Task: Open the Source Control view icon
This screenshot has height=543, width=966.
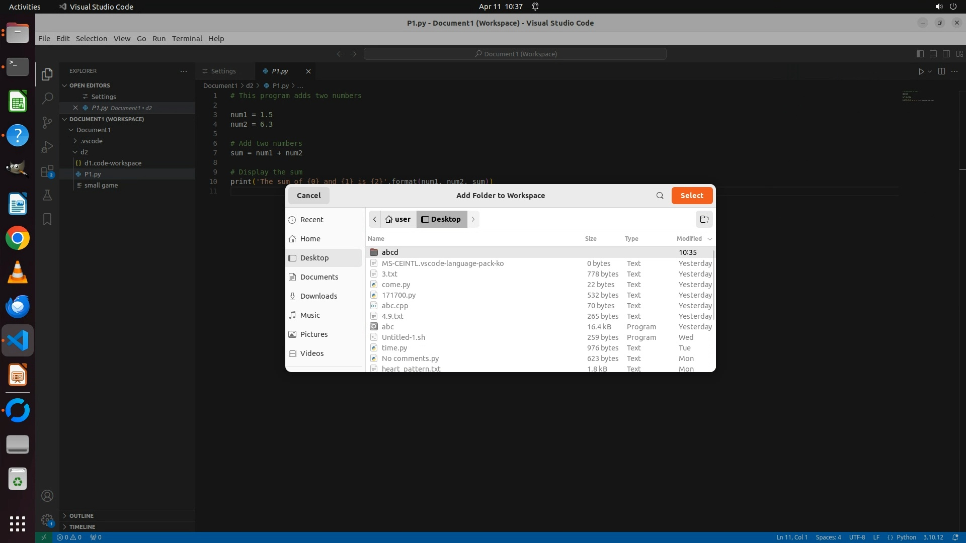Action: 47,122
